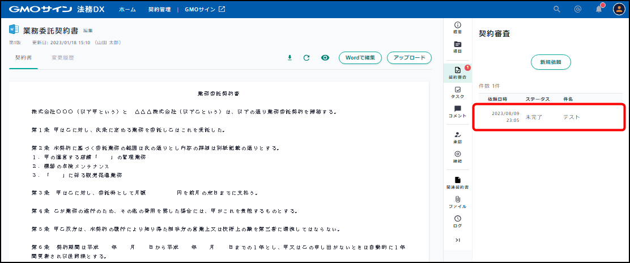Open the 締結 sidebar icon
This screenshot has height=263, width=630.
(x=457, y=157)
